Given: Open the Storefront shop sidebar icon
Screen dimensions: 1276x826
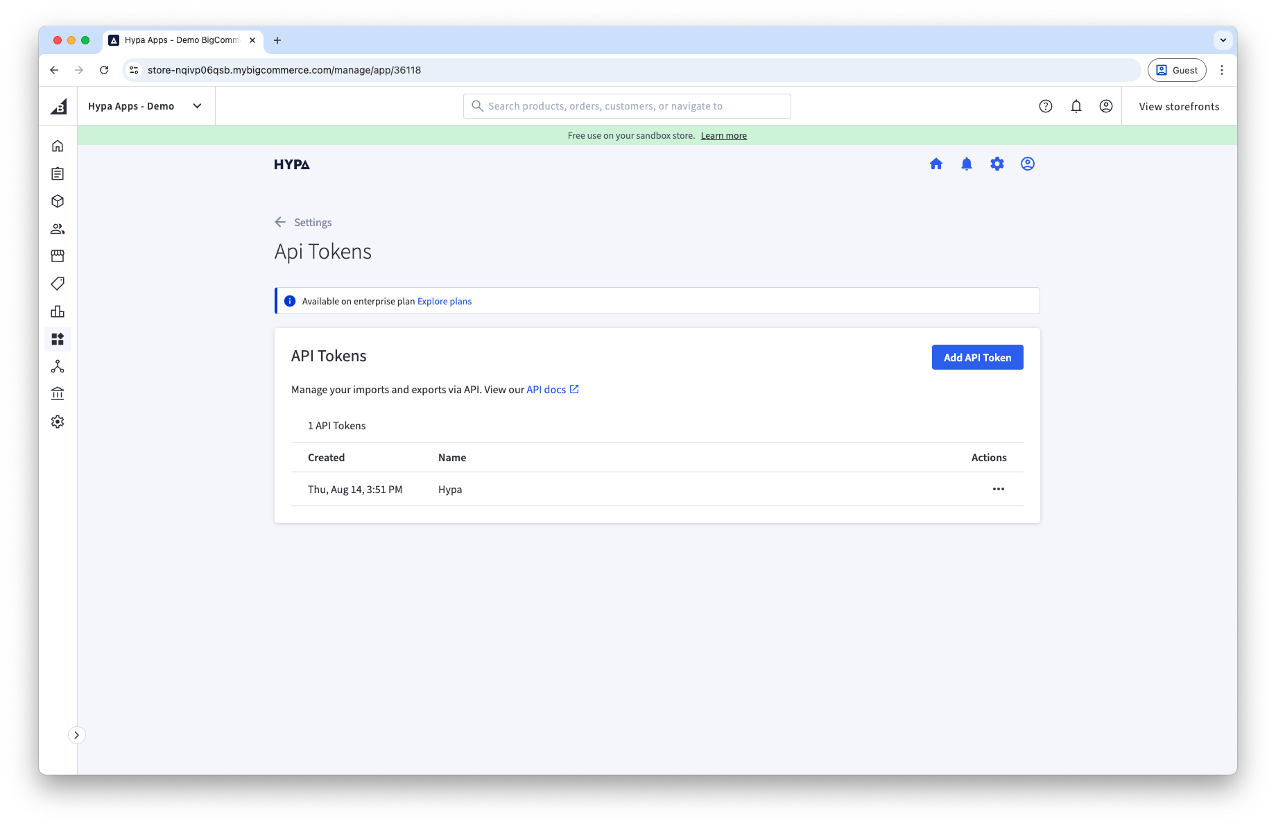Looking at the screenshot, I should coord(58,256).
